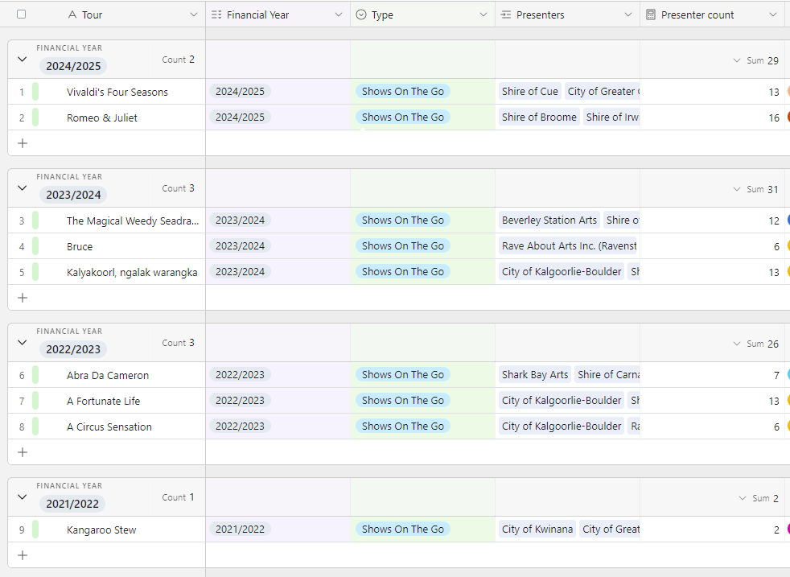
Task: Collapse the 2023/2024 financial year group
Action: (23, 188)
